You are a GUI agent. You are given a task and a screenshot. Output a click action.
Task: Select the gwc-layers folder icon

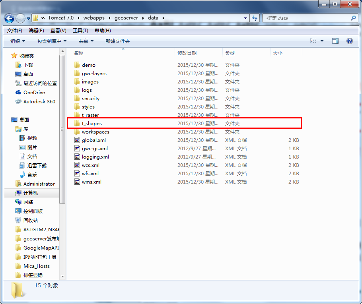click(x=77, y=73)
